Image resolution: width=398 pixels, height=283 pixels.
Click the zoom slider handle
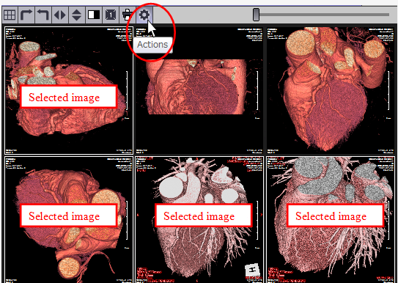[x=256, y=15]
